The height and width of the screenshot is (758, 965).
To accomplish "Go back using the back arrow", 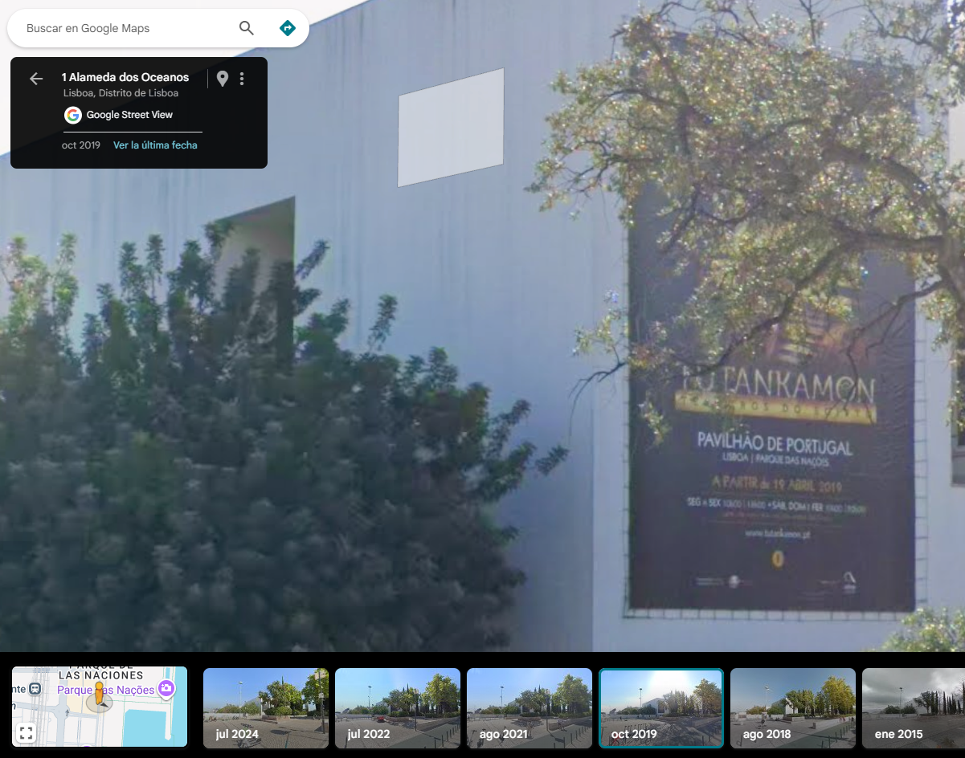I will (x=35, y=78).
